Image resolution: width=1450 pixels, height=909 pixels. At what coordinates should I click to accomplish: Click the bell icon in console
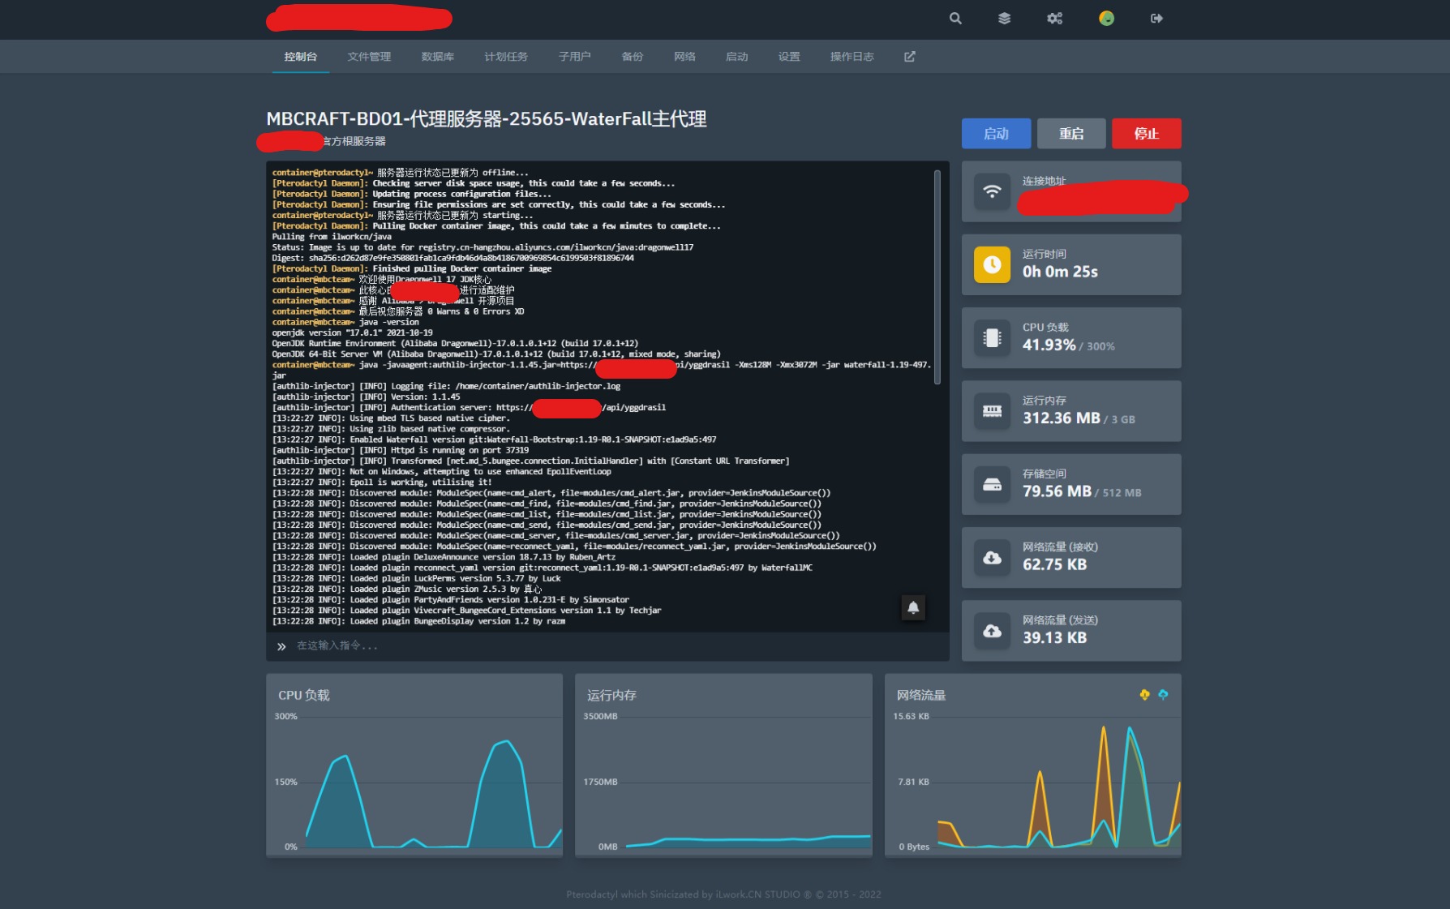click(912, 607)
